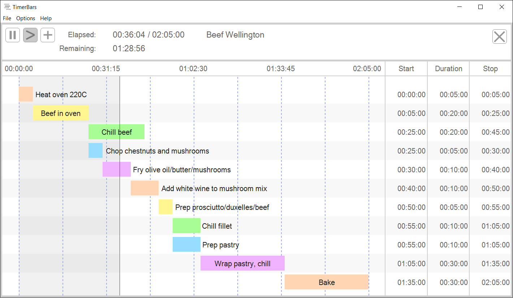Click the blue Prep pastry bar
Screen dimensions: 513x298
(186, 245)
